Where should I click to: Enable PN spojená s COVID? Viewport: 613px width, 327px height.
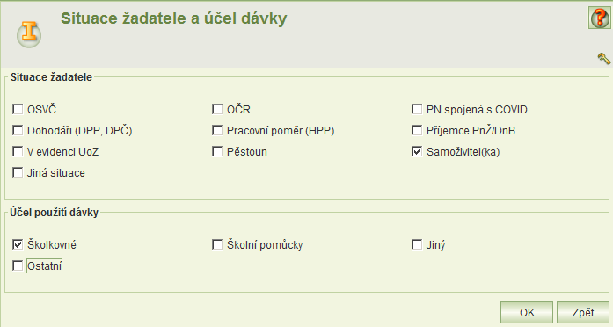pos(417,109)
